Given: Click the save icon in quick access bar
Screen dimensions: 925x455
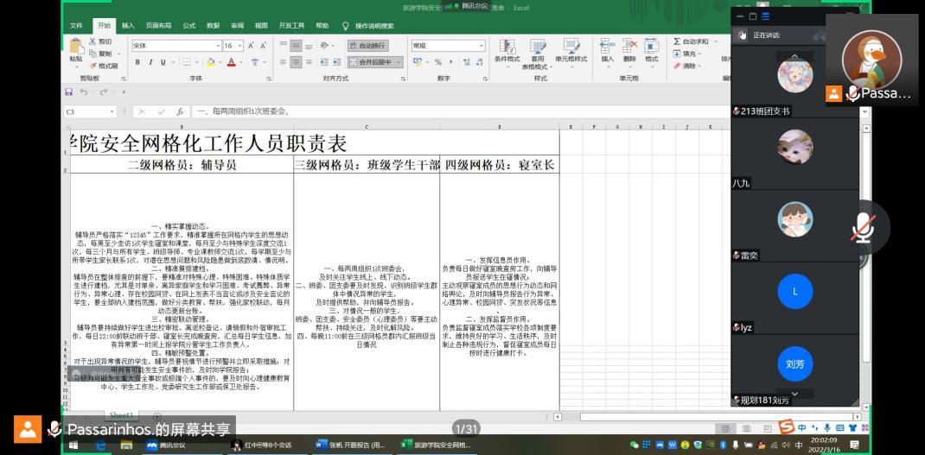Looking at the screenshot, I should pos(69,92).
